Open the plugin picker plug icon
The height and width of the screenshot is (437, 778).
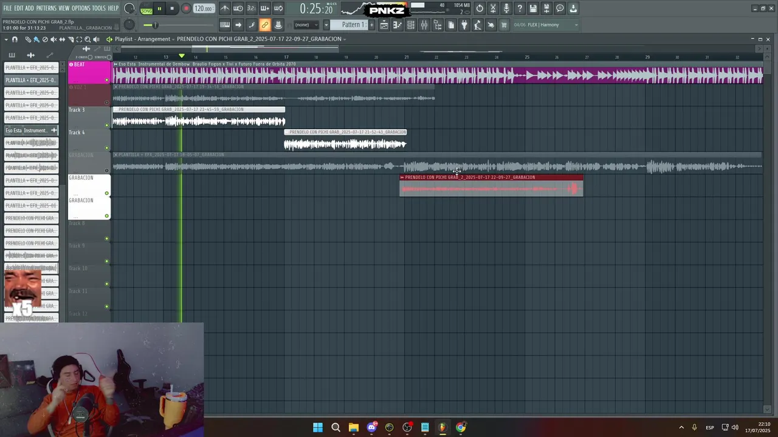click(x=464, y=25)
